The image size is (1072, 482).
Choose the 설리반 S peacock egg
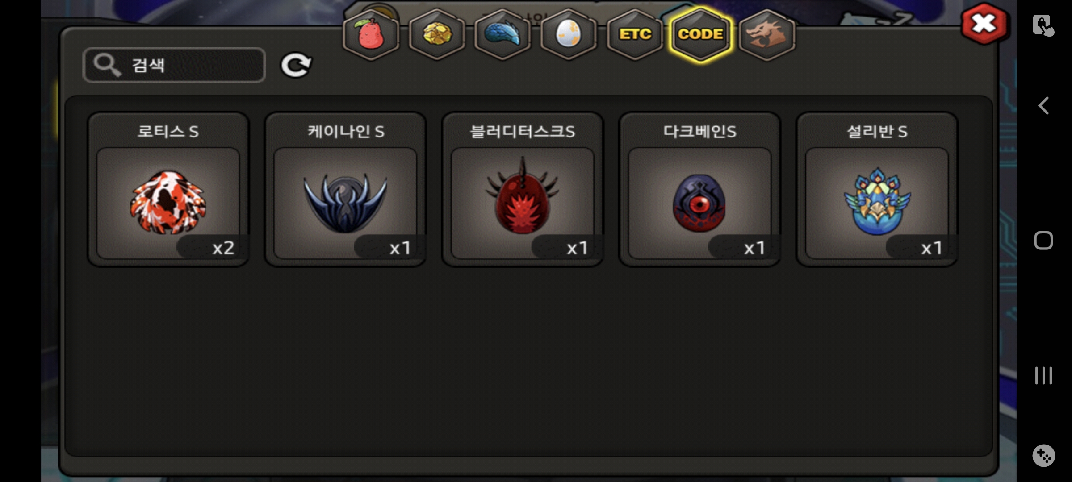[877, 189]
